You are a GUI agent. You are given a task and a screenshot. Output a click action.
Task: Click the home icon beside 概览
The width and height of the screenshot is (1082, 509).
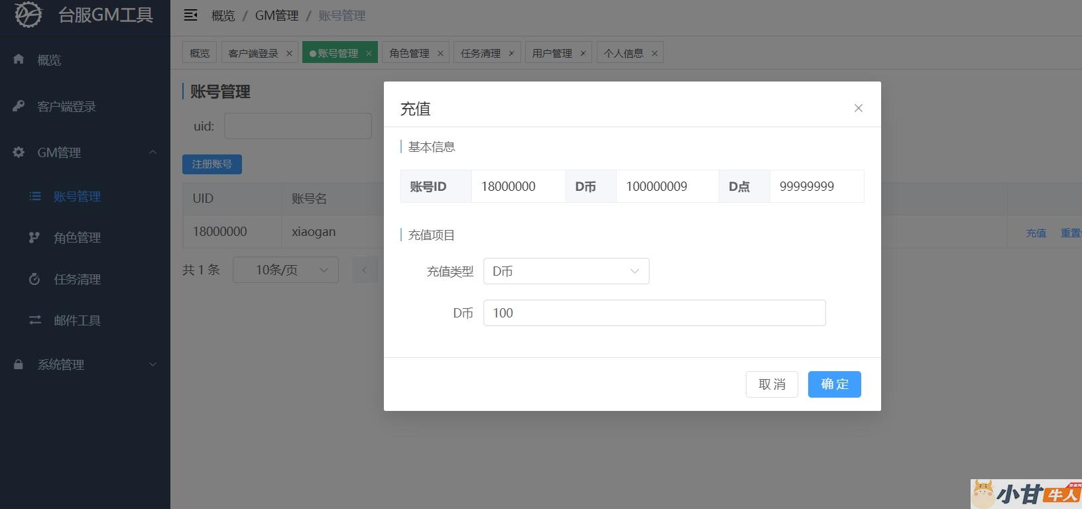point(19,60)
